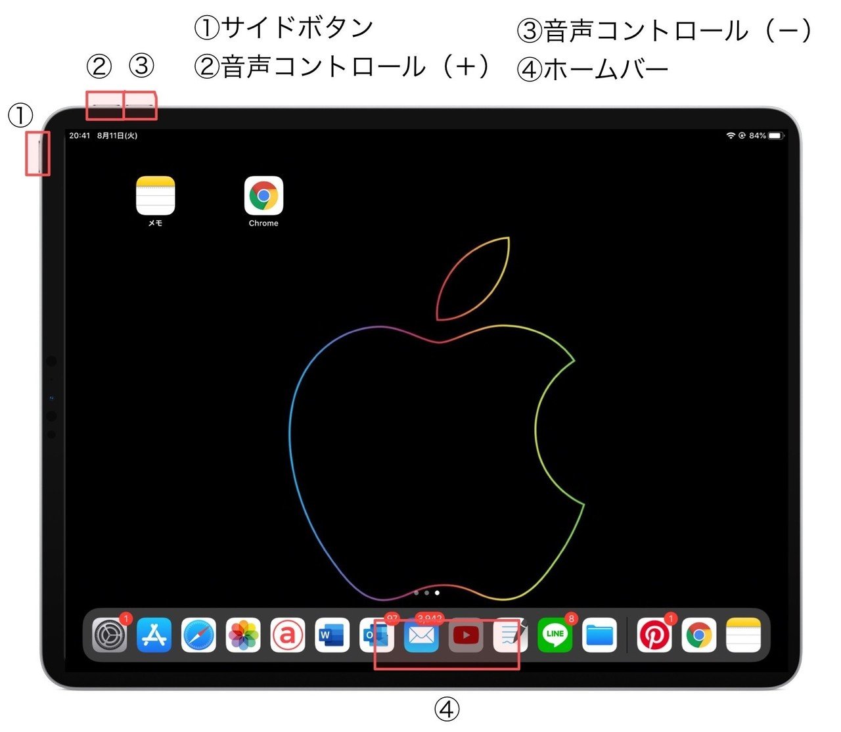Open the Photos app in the dock
The width and height of the screenshot is (841, 732).
pos(243,635)
